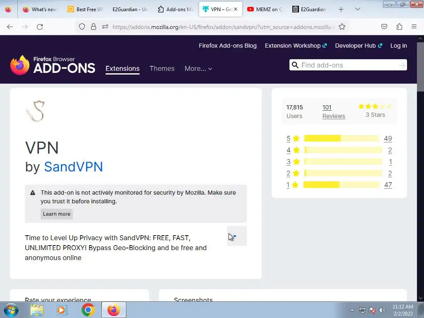
Task: Show hidden system tray icons
Action: point(352,310)
